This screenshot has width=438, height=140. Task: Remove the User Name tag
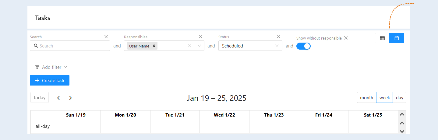[154, 46]
